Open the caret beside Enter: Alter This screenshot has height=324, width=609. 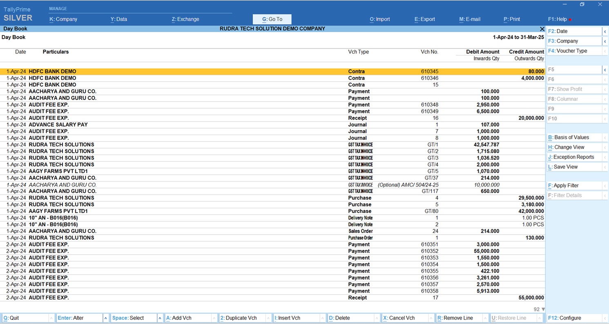pyautogui.click(x=105, y=318)
